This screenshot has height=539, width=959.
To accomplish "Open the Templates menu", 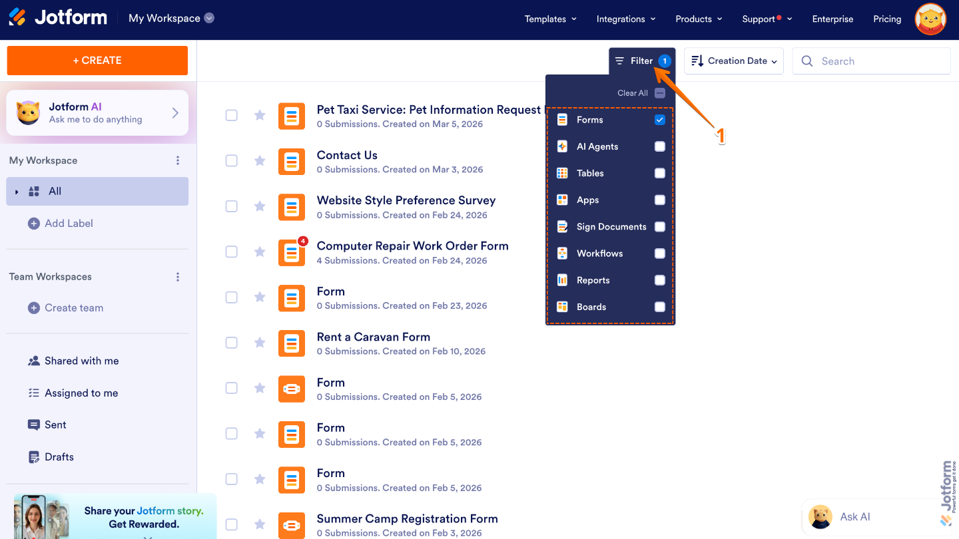I will pos(550,19).
